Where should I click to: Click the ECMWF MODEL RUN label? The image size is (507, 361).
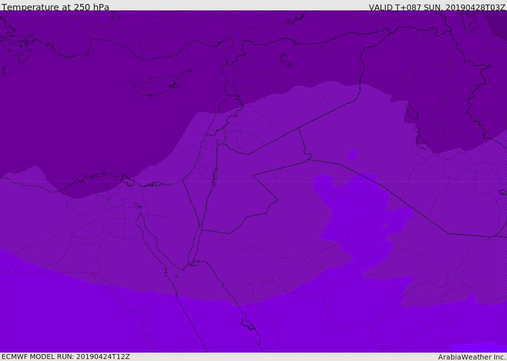tap(38, 357)
